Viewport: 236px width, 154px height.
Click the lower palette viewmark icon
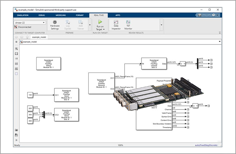pyautogui.click(x=16, y=135)
